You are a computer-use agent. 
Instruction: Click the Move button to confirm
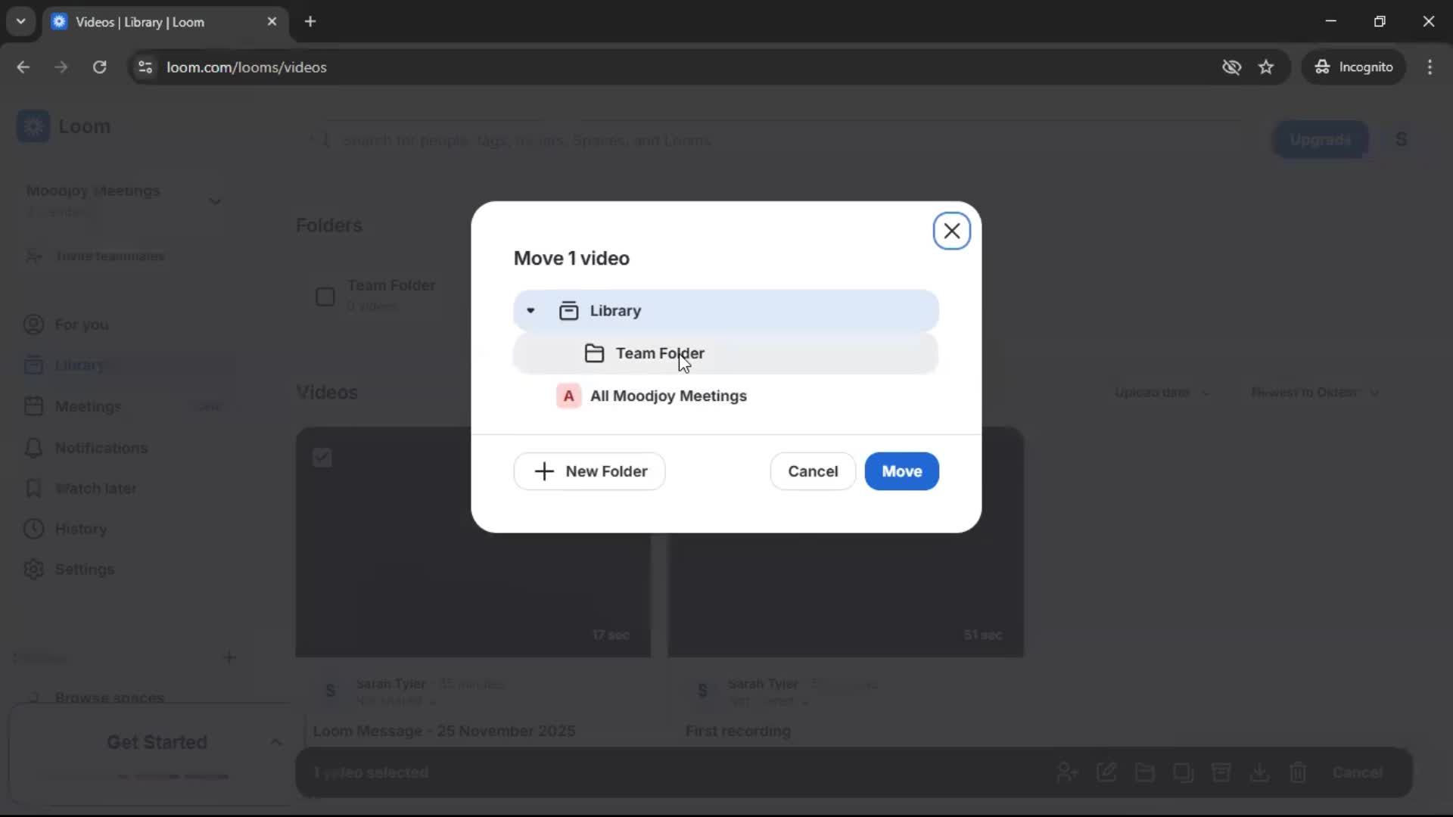click(x=901, y=471)
